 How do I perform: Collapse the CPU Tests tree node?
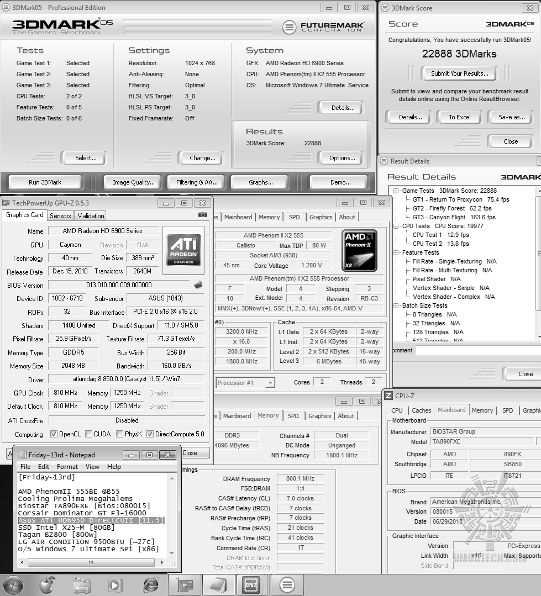(396, 226)
